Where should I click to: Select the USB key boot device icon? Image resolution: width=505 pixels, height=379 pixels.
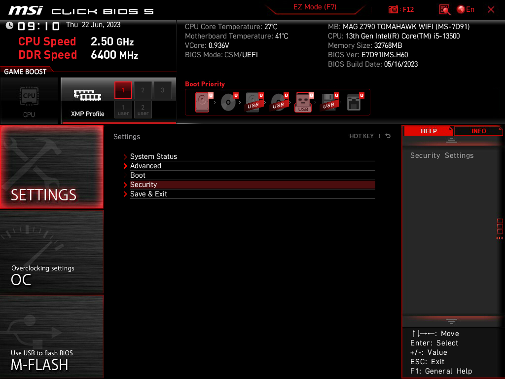point(304,102)
